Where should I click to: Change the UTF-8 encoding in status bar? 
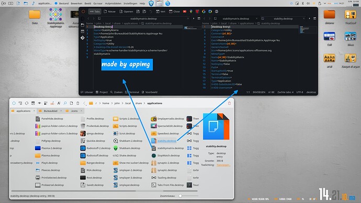click(300, 92)
